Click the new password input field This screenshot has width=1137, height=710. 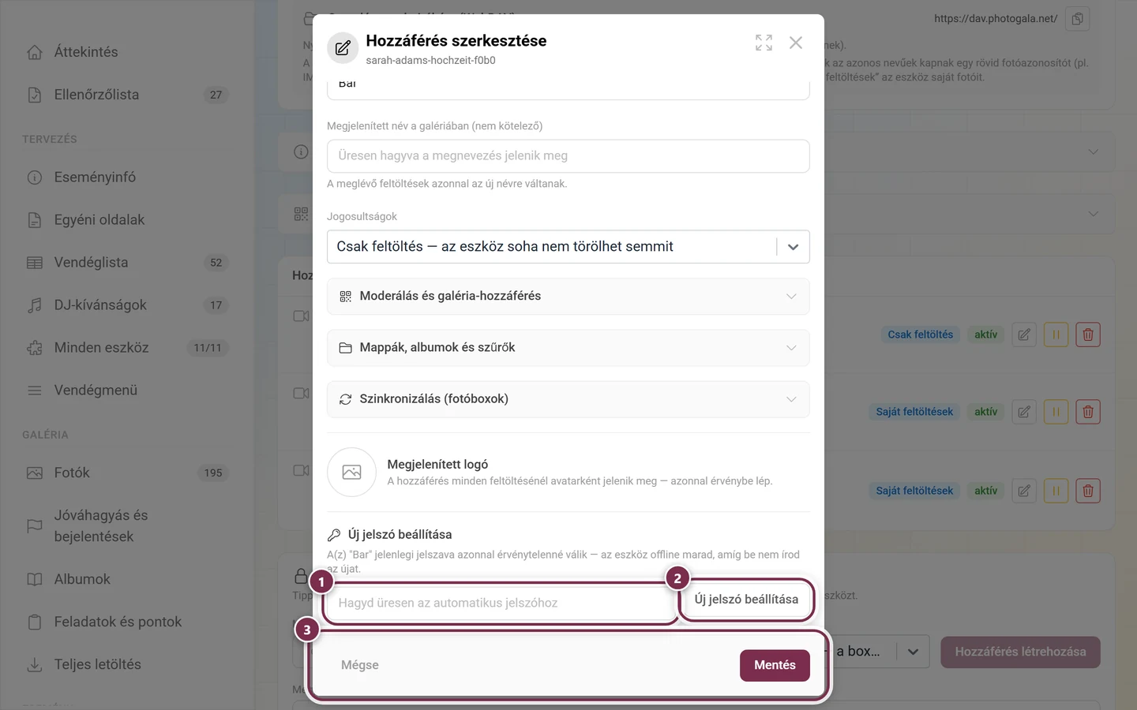500,603
